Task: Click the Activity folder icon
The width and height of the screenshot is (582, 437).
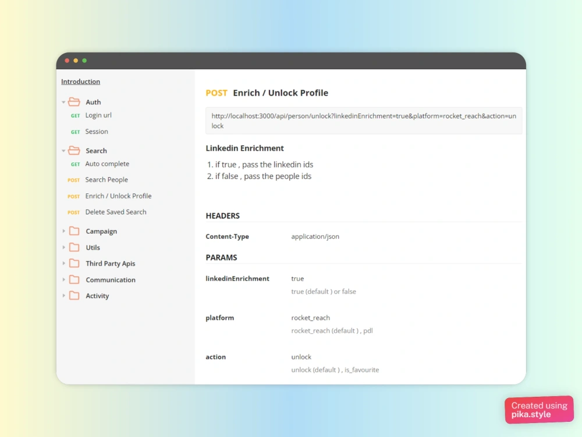Action: tap(74, 296)
